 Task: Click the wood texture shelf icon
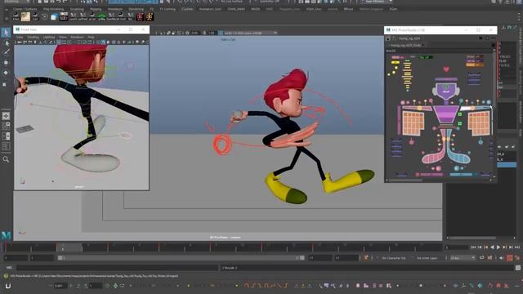click(x=25, y=16)
